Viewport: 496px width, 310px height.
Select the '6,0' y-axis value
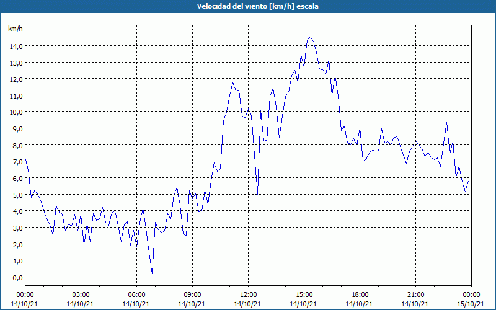[x=17, y=178]
